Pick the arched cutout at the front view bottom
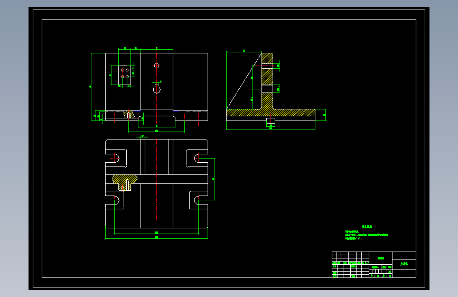Viewport: 458px width, 297px height. (156, 118)
